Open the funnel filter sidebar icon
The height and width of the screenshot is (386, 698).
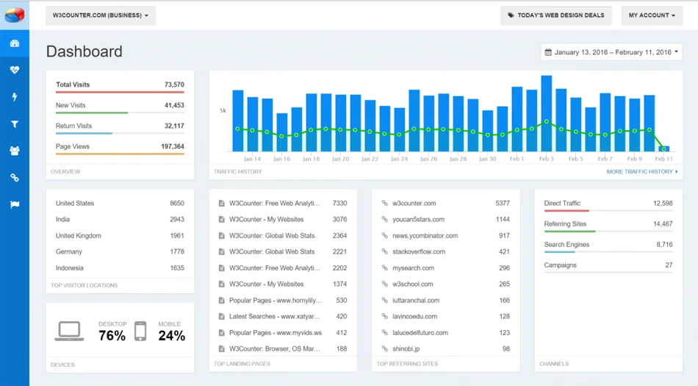(14, 124)
